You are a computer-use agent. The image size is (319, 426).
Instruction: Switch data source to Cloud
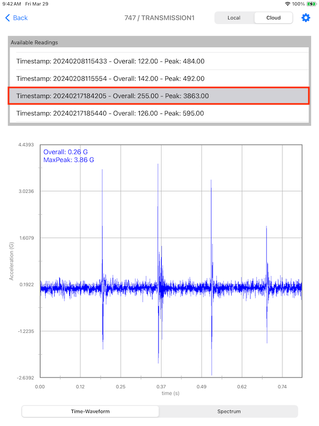(273, 18)
